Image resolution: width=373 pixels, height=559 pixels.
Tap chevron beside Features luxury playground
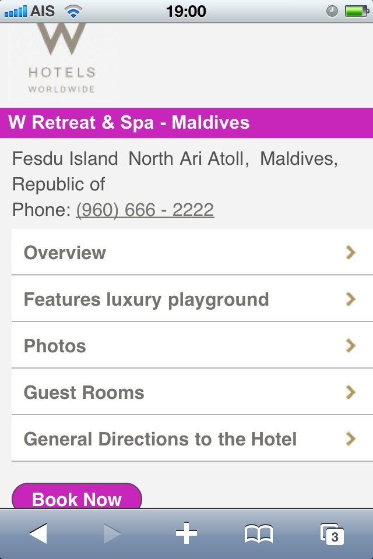coord(350,299)
